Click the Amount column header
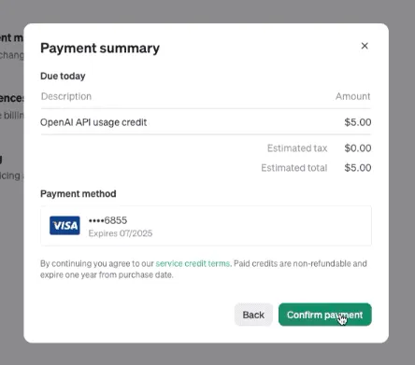This screenshot has width=415, height=365. click(x=353, y=96)
